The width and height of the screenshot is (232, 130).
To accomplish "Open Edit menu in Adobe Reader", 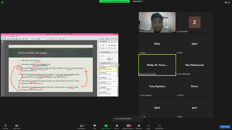I will coord(5,36).
